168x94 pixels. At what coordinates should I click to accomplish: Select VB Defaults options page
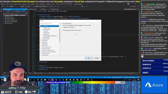click(46, 34)
